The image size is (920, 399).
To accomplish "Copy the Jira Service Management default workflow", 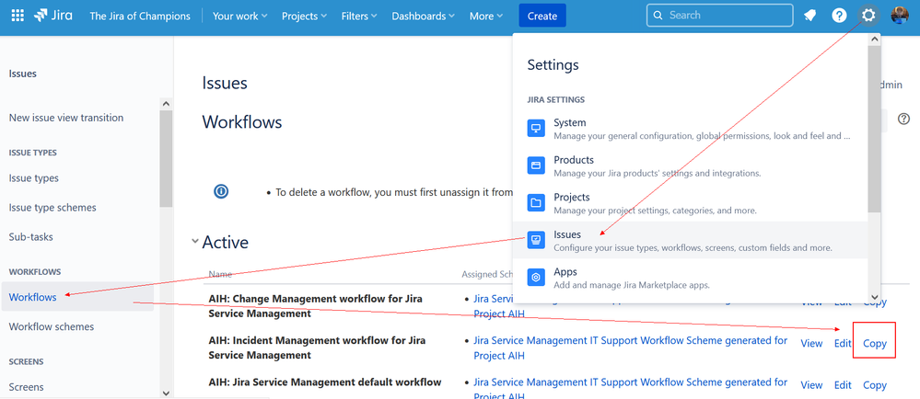I will (x=874, y=385).
